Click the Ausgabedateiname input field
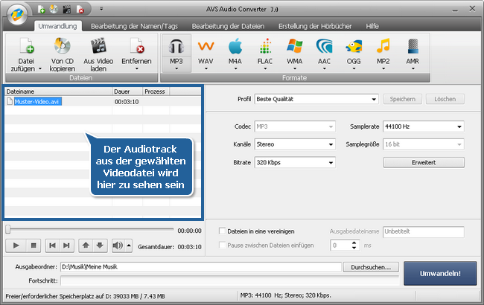The width and height of the screenshot is (484, 305). (424, 232)
